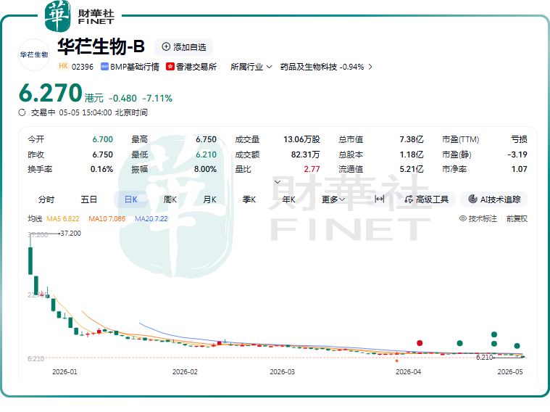Click the -7.11% change figure
This screenshot has width=550, height=412.
click(x=157, y=99)
